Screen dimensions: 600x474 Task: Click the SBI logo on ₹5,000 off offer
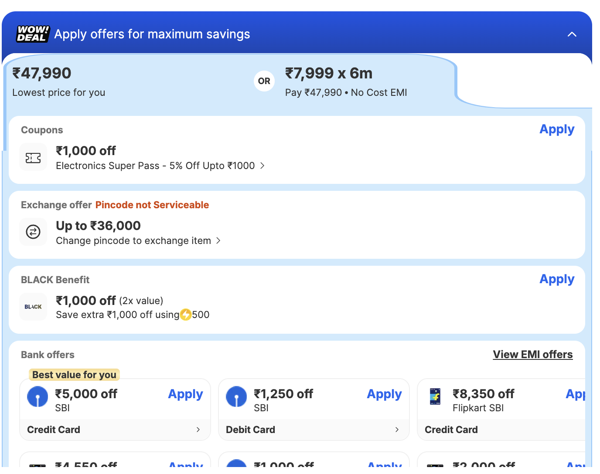[37, 397]
